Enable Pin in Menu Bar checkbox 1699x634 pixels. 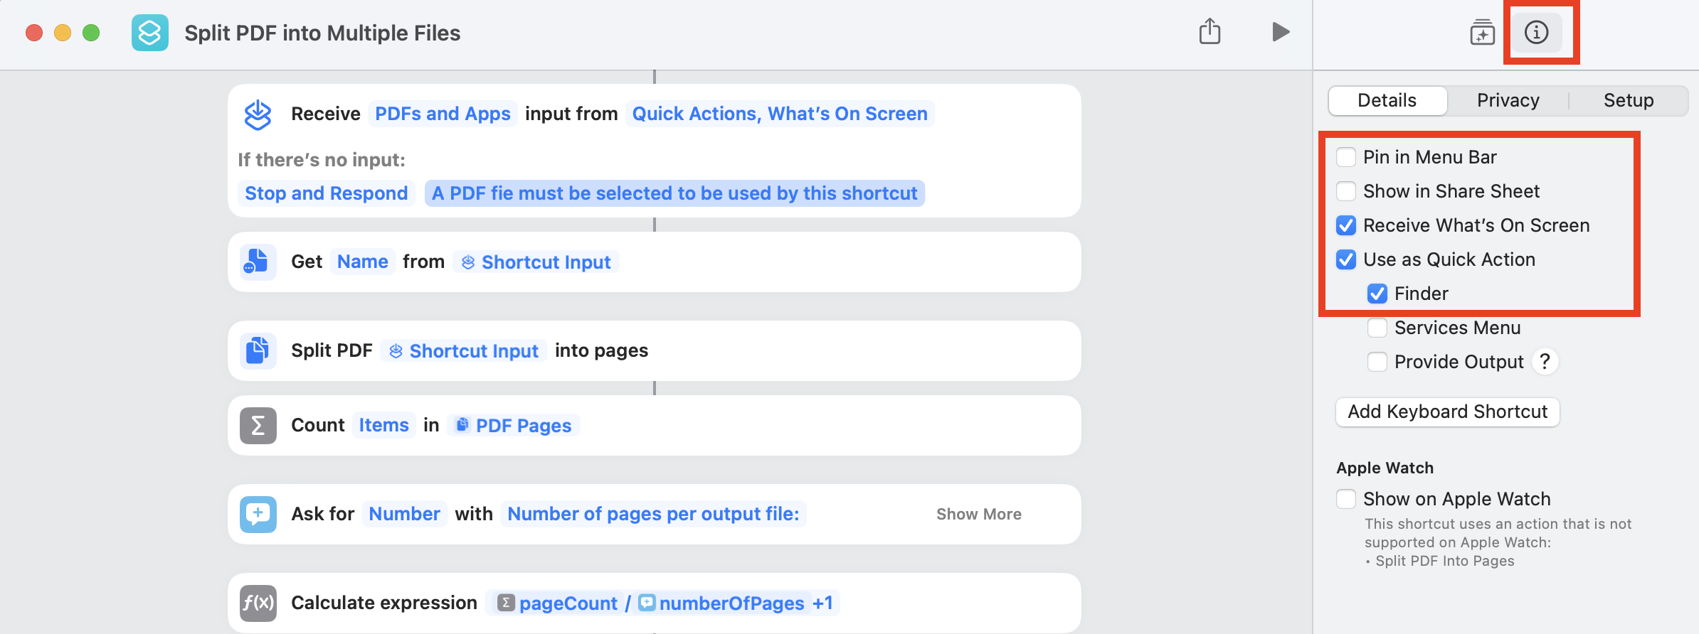tap(1346, 157)
